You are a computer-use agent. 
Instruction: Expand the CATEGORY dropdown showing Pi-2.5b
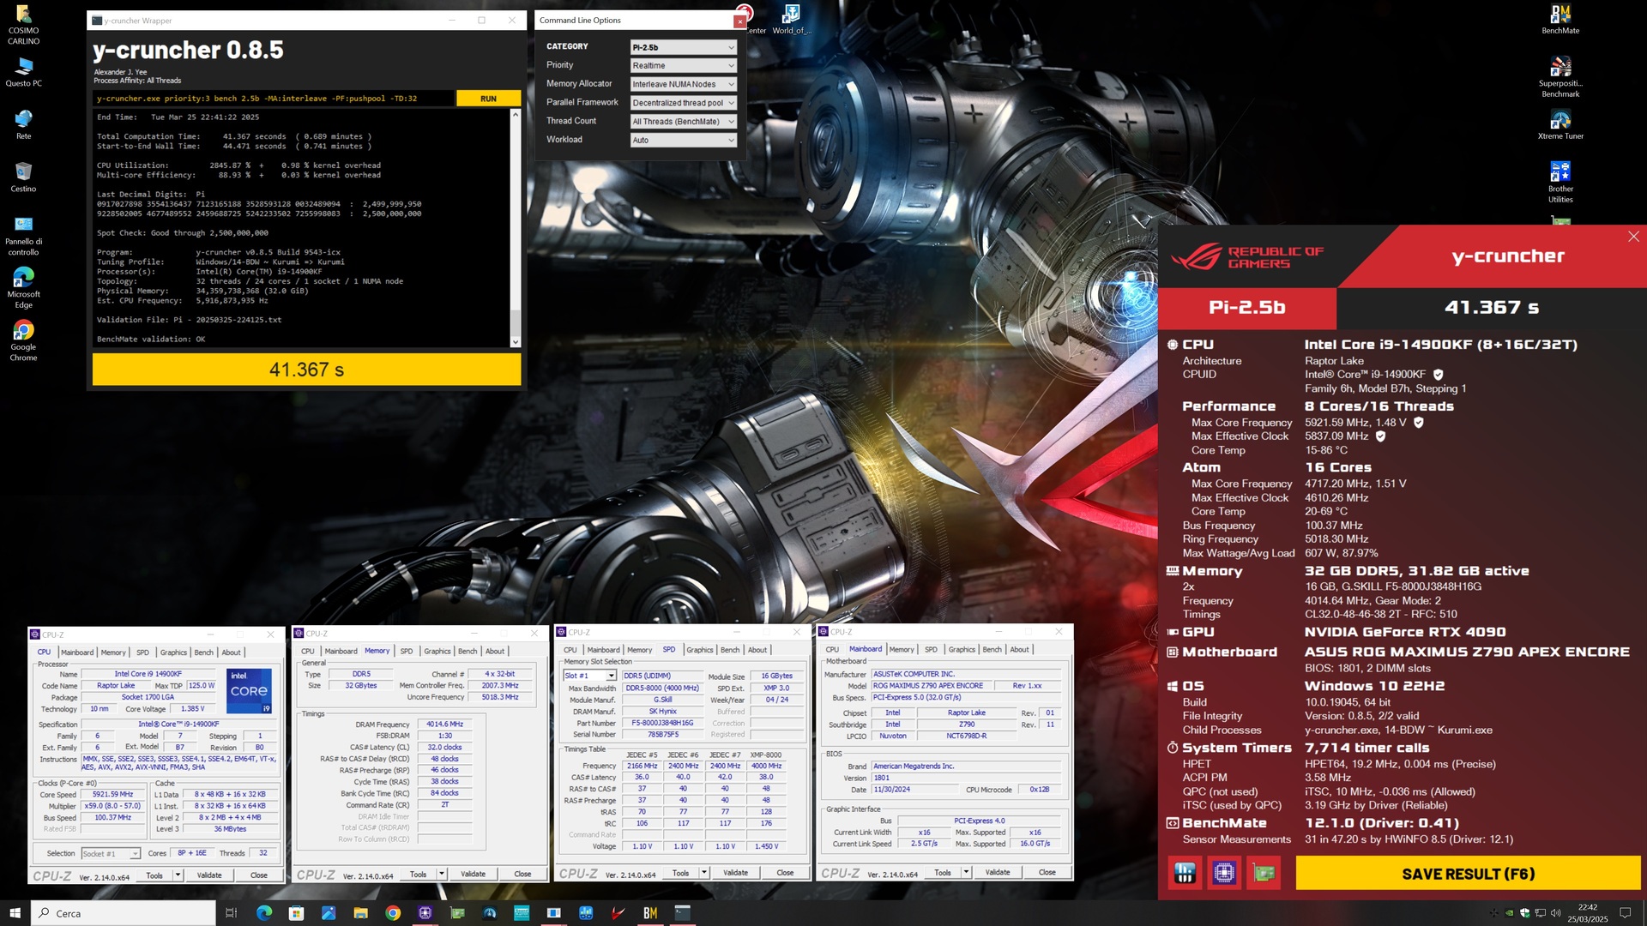coord(684,47)
